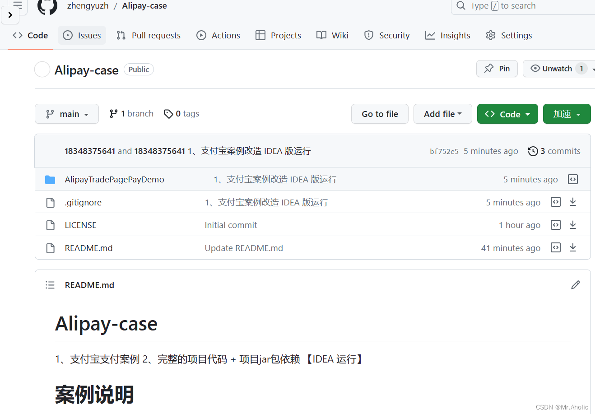595x414 pixels.
Task: Switch to the Security tab
Action: tap(387, 35)
